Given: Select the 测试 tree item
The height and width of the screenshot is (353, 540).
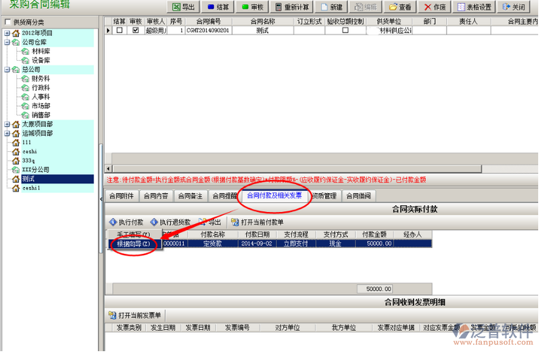Looking at the screenshot, I should coord(57,179).
